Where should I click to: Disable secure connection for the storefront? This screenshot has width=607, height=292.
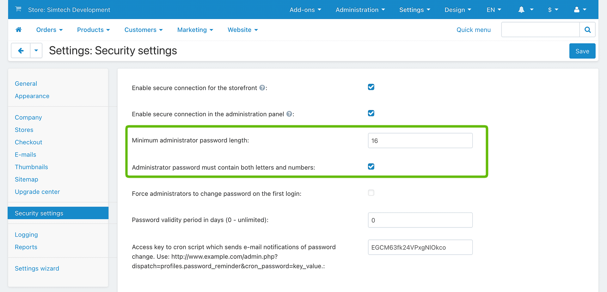pos(371,87)
